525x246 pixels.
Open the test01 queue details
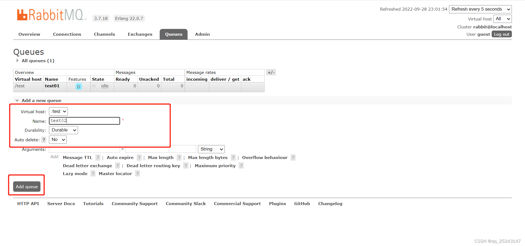tap(52, 86)
